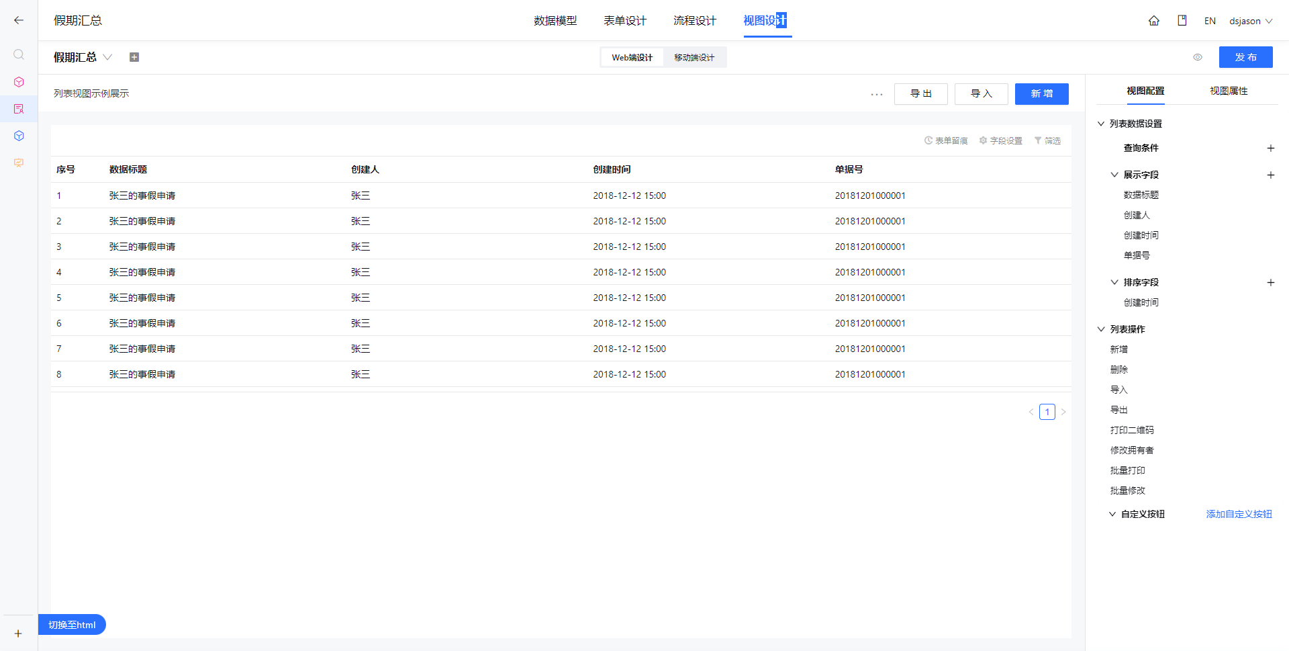Screen dimensions: 1289x651
Task: Click the 单据号 column header
Action: tap(849, 169)
